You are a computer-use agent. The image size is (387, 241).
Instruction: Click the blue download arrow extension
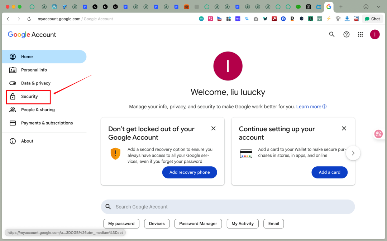click(x=347, y=19)
